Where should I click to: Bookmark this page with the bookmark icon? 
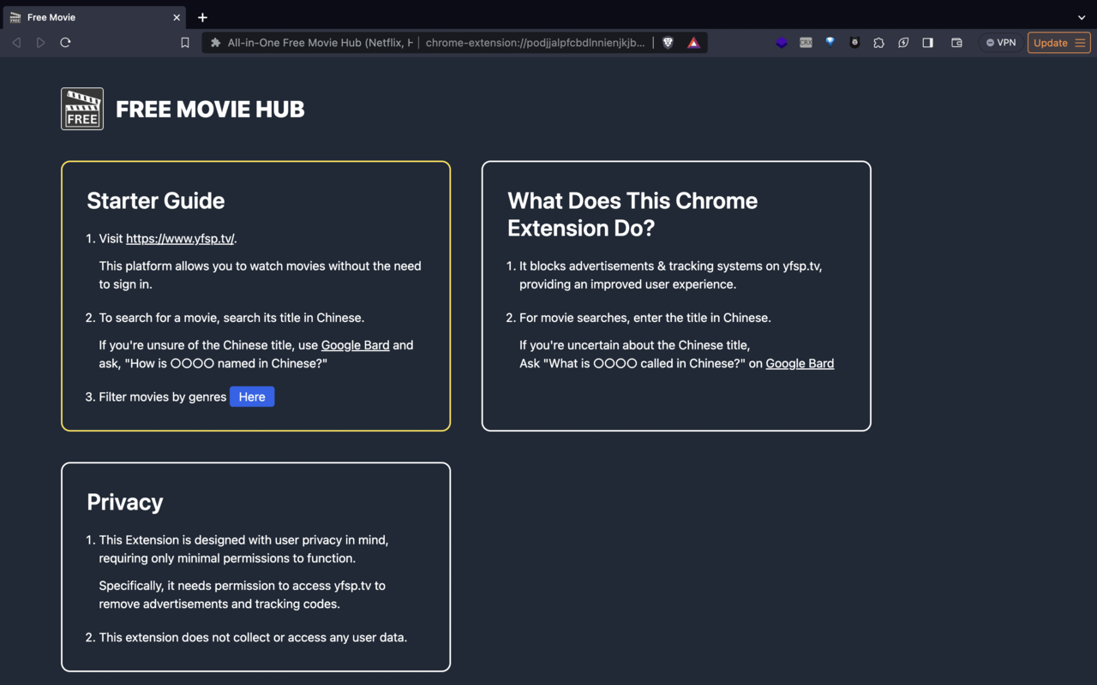point(185,43)
